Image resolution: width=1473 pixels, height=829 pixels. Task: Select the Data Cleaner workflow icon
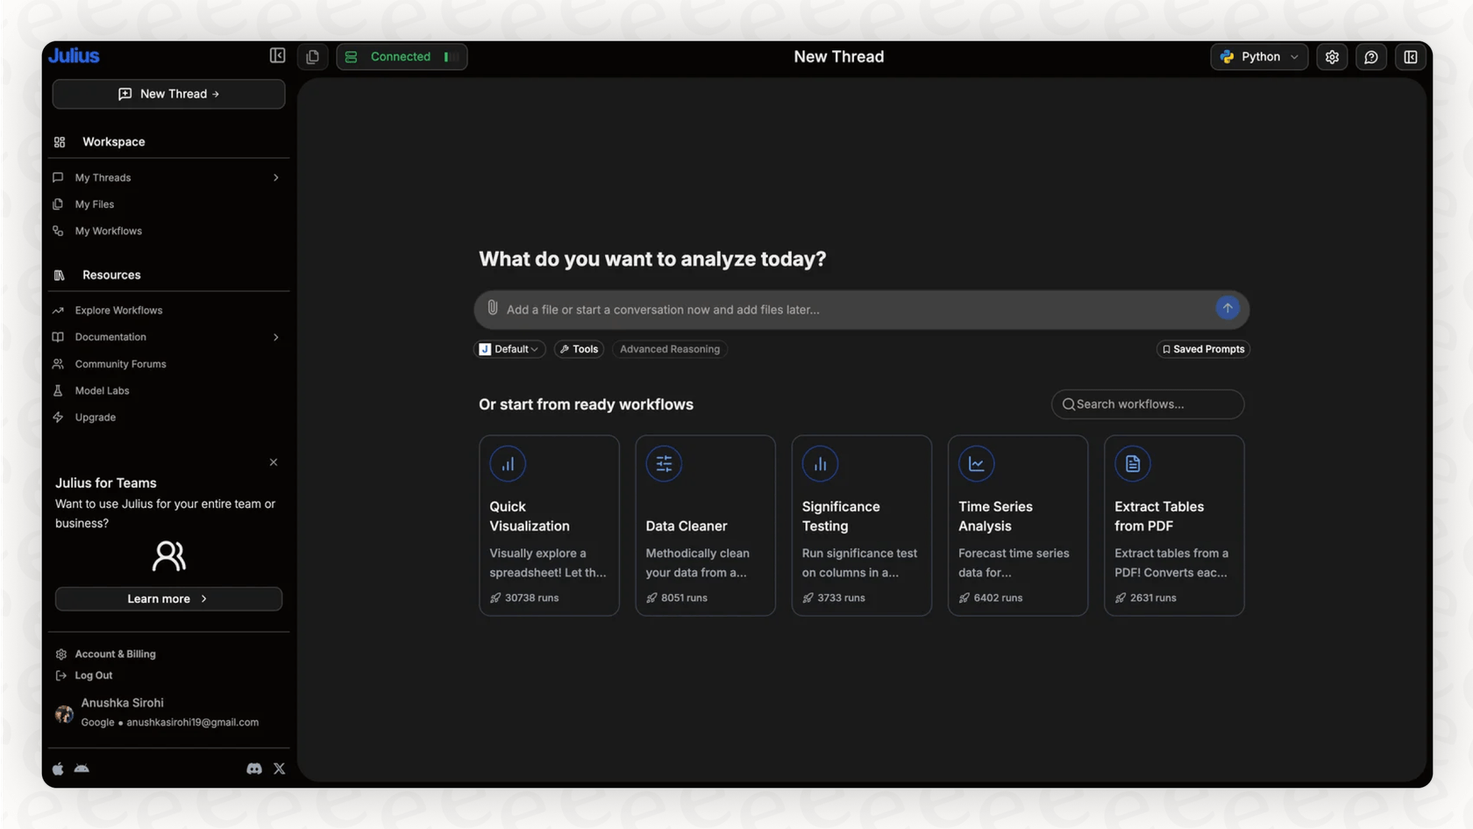pyautogui.click(x=664, y=463)
